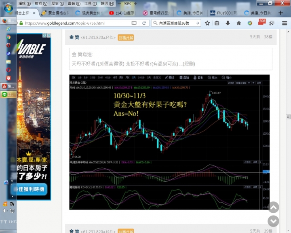Click the quoted text 金贊寫道
Viewport: 291px width, 233px height.
click(x=82, y=55)
